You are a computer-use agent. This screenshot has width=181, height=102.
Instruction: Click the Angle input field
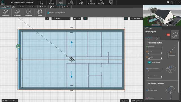click(x=154, y=53)
